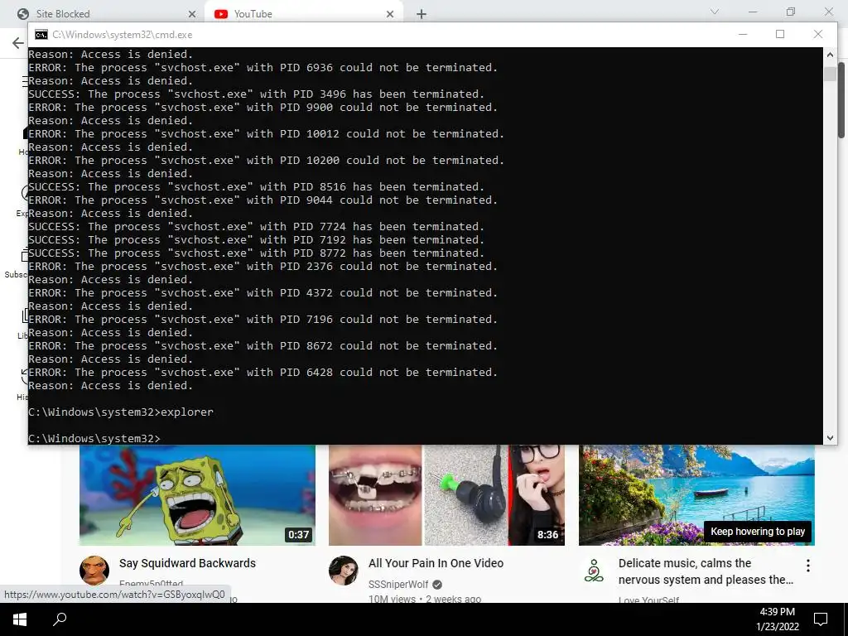The height and width of the screenshot is (636, 848).
Task: Go back in the browser
Action: (18, 43)
